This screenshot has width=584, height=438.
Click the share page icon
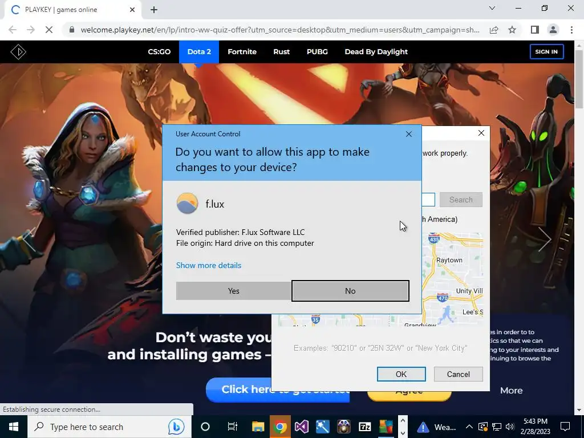(x=494, y=30)
